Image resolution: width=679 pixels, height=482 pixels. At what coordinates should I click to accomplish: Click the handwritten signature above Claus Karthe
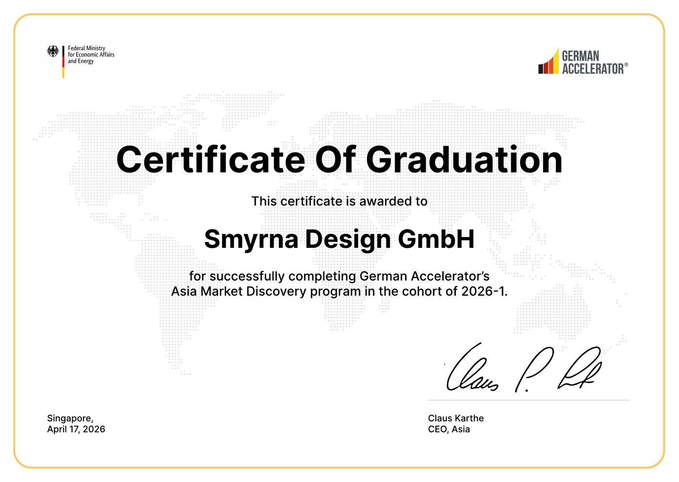click(524, 369)
